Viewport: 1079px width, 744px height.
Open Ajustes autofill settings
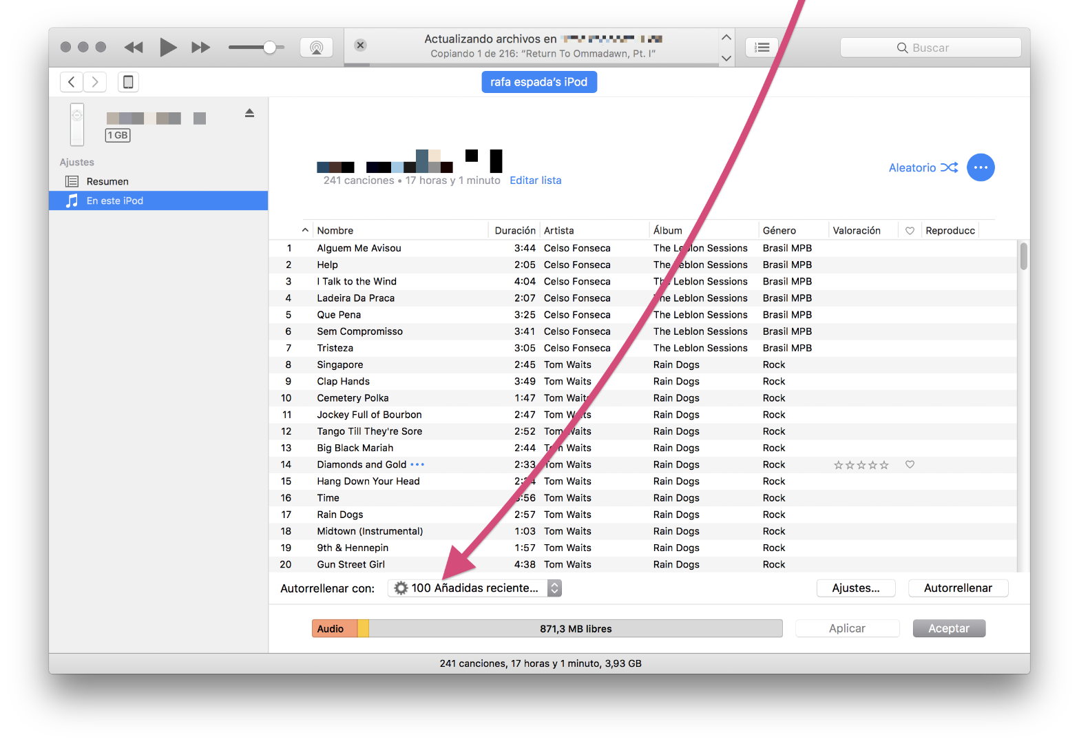coord(856,588)
